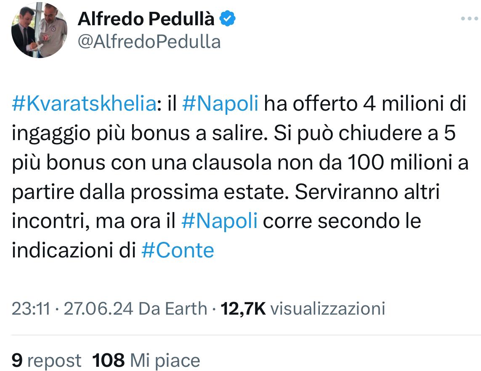Click the 'Da Earth' location label
The width and height of the screenshot is (481, 371).
pyautogui.click(x=173, y=309)
